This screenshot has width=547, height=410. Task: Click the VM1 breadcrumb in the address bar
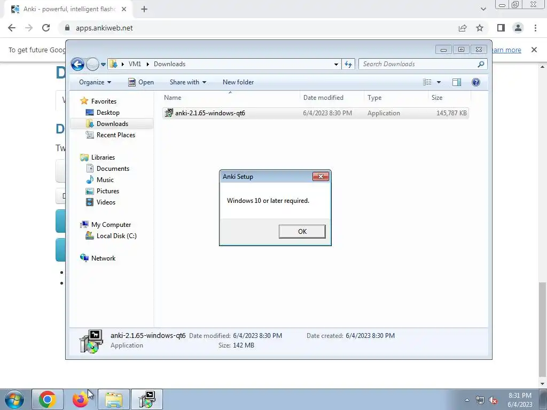pos(135,64)
